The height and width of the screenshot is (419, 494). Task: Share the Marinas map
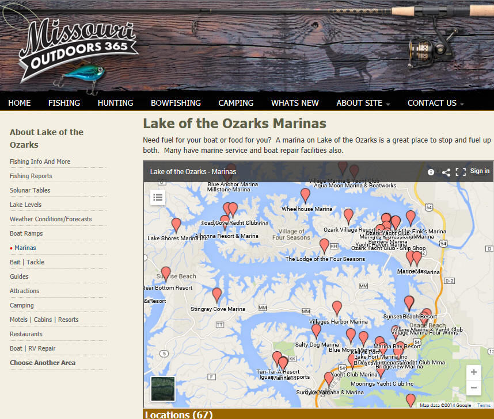(x=446, y=172)
